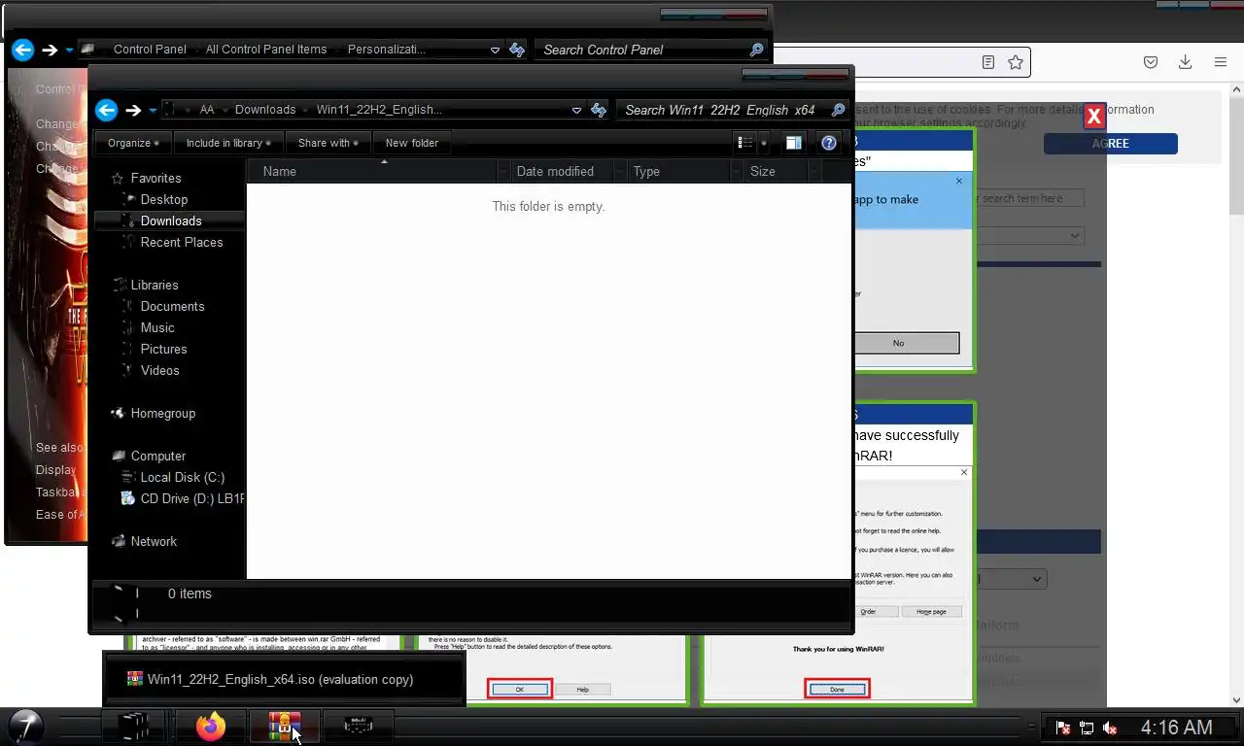Open Videos library

click(159, 370)
